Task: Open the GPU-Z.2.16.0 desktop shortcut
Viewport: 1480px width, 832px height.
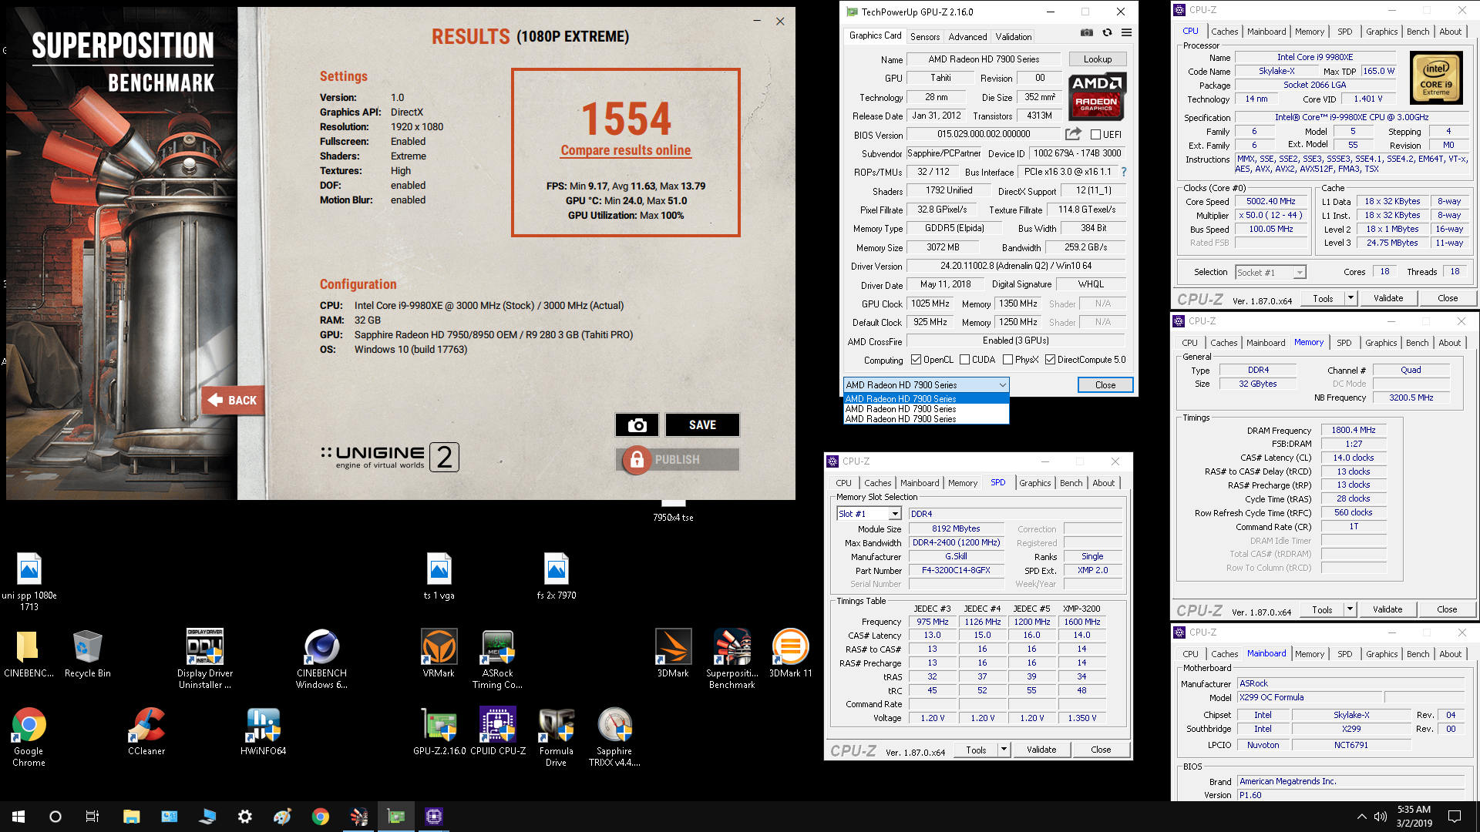Action: click(439, 732)
